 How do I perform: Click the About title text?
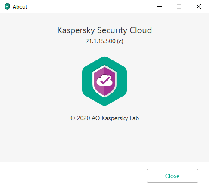coord(20,7)
